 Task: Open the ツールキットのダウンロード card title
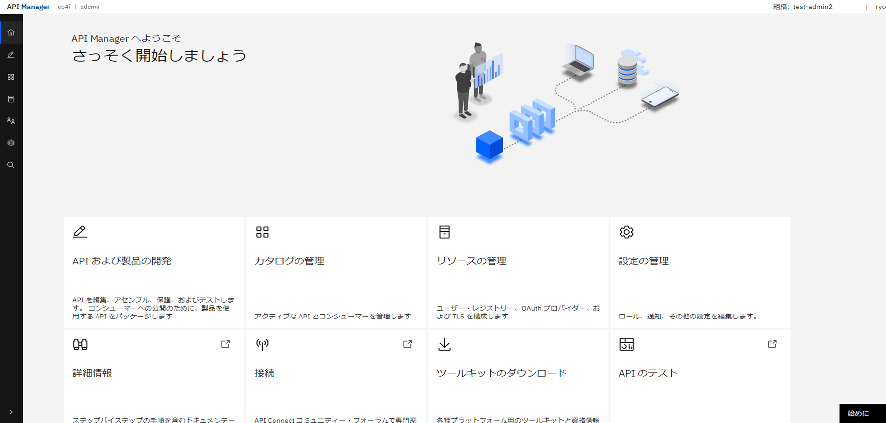(501, 373)
